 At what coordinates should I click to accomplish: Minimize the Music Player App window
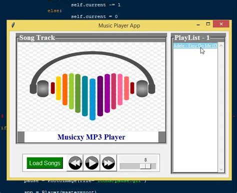point(198,25)
